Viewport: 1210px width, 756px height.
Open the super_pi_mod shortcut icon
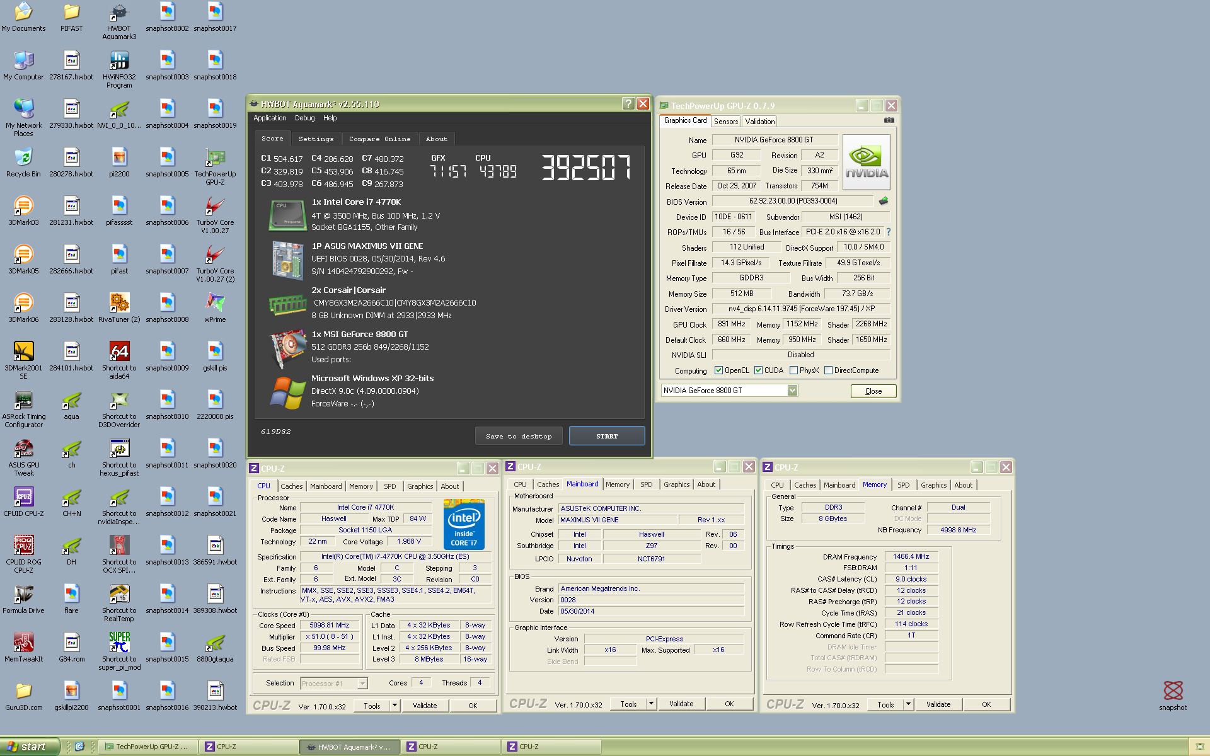pos(119,651)
